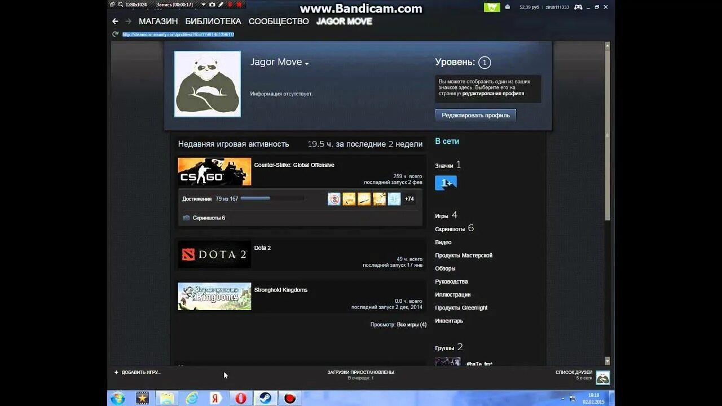This screenshot has height=406, width=722.
Task: Go back with the left arrow
Action: [x=115, y=21]
